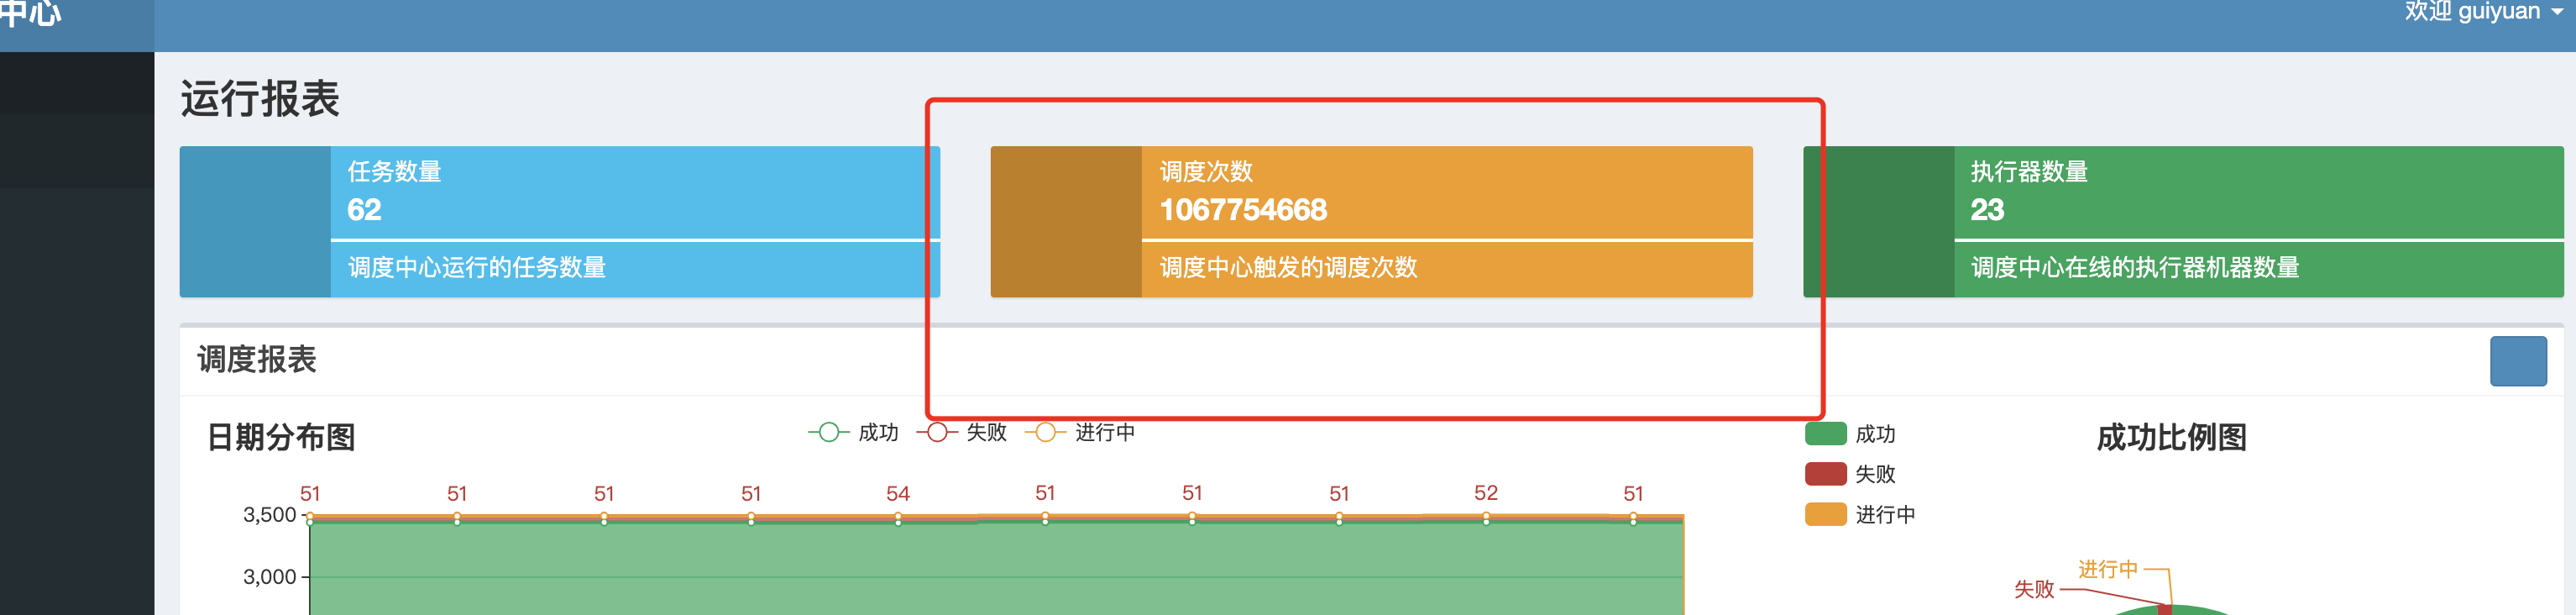Viewport: 2576px width, 615px height.
Task: Toggle orange 进行中 swatch in the pie chart legend
Action: click(1825, 514)
